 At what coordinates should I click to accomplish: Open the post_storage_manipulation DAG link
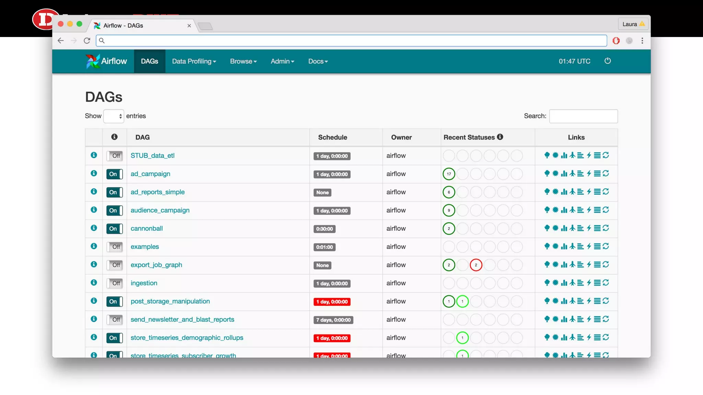170,301
